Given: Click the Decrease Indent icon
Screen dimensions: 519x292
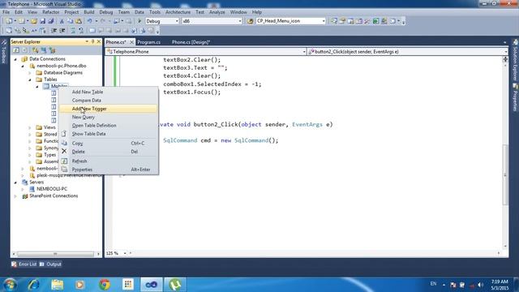Looking at the screenshot, I should tap(54, 31).
